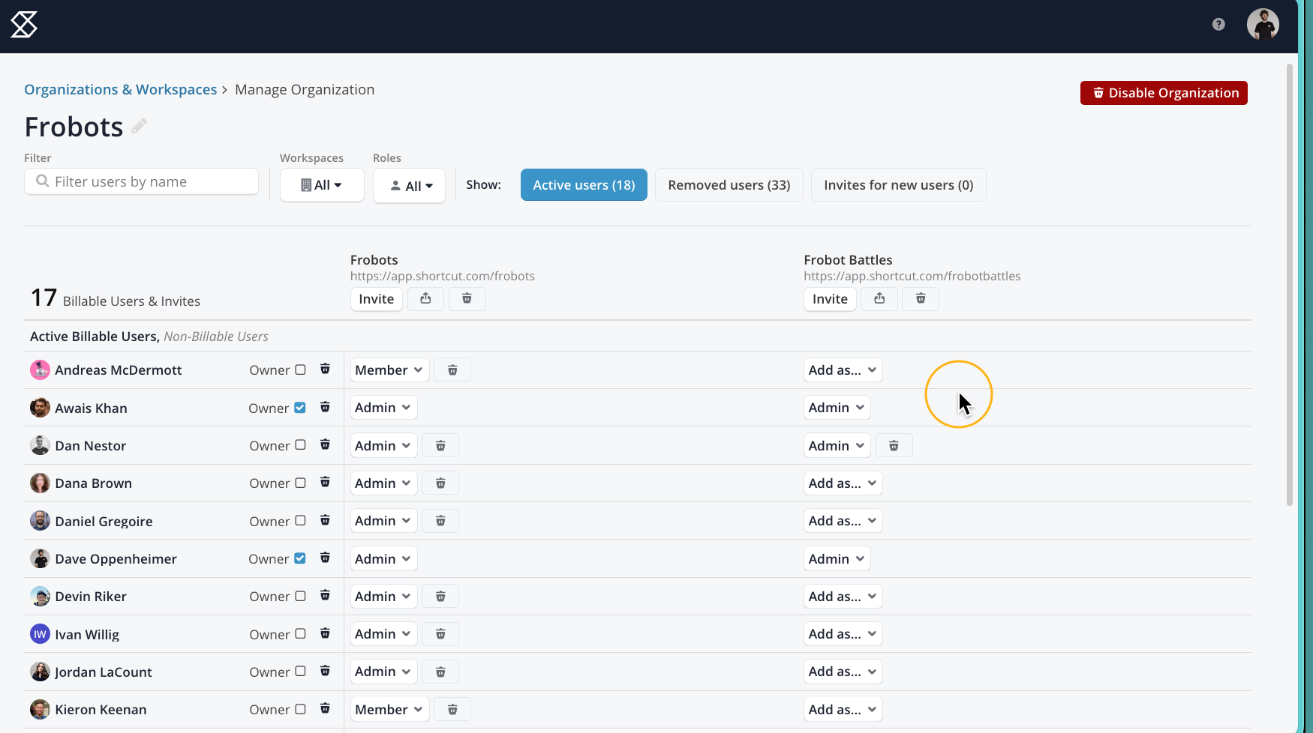Open Awais Khan's Frobot Battles Admin dropdown
The image size is (1313, 733).
click(837, 408)
